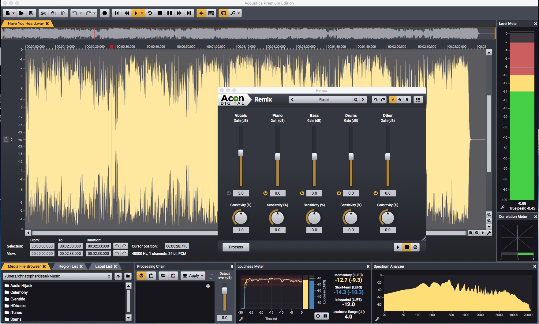
Task: Toggle solo power for Drums stem
Action: click(339, 193)
